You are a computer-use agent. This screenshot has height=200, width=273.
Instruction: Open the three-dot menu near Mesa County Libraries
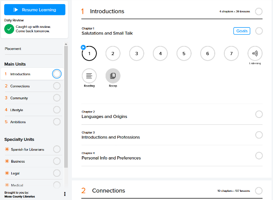tap(65, 194)
